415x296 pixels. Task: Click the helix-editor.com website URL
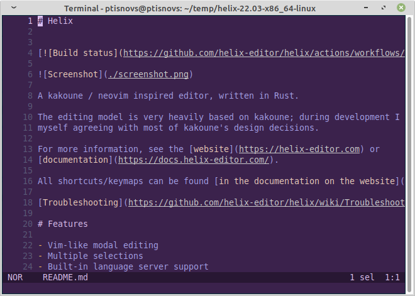tap(299, 149)
